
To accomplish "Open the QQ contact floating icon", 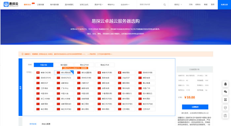I will pyautogui.click(x=225, y=84).
